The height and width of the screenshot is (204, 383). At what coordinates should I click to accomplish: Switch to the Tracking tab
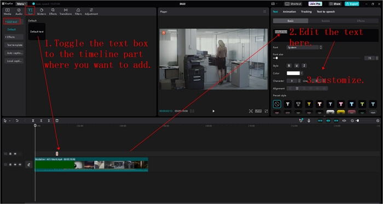point(306,11)
